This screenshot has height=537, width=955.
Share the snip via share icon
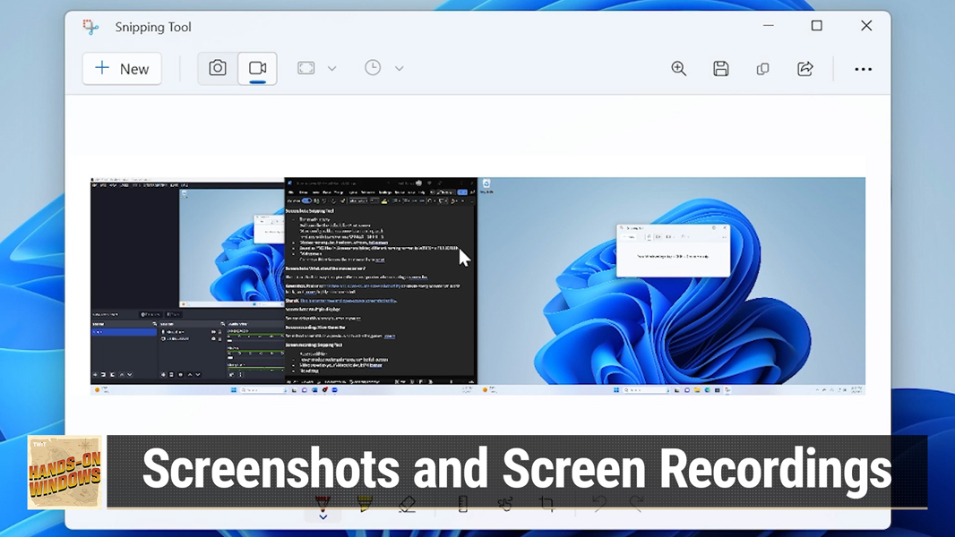(805, 69)
